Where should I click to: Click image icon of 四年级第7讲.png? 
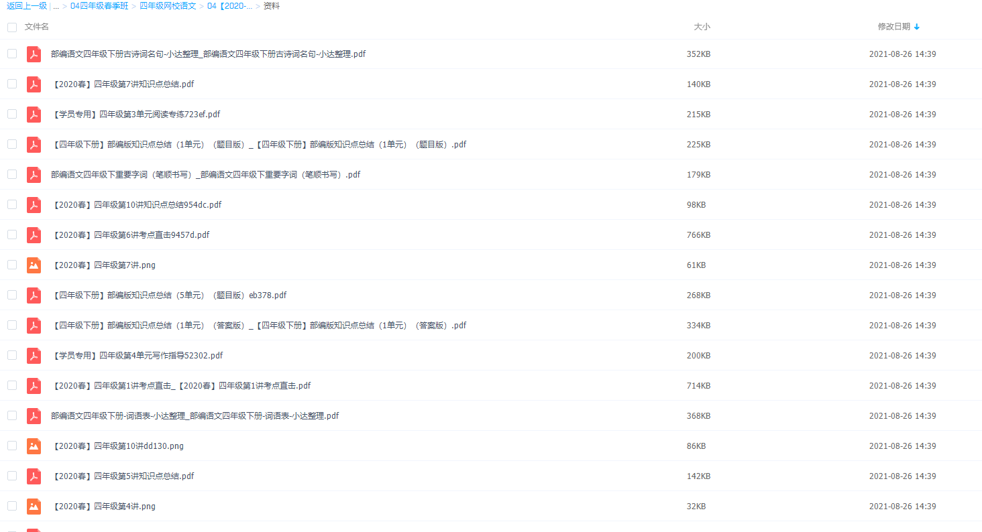coord(34,265)
